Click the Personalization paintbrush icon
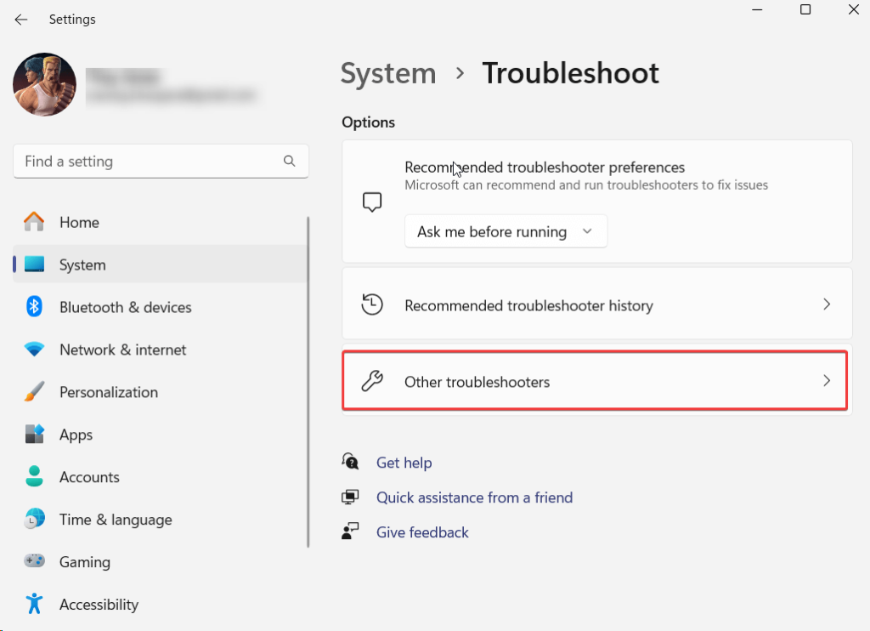The width and height of the screenshot is (870, 631). coord(34,392)
